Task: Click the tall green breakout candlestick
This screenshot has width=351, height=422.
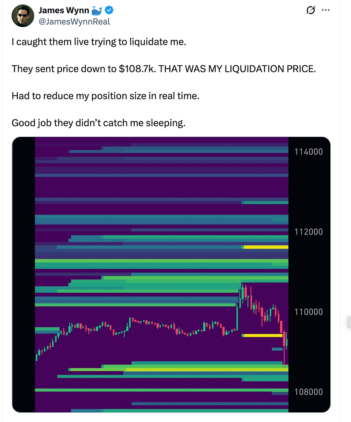Action: tap(237, 317)
